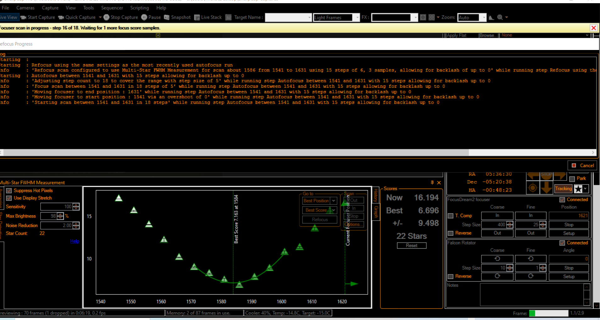Open the Capture menu
The height and width of the screenshot is (320, 600).
click(x=50, y=8)
